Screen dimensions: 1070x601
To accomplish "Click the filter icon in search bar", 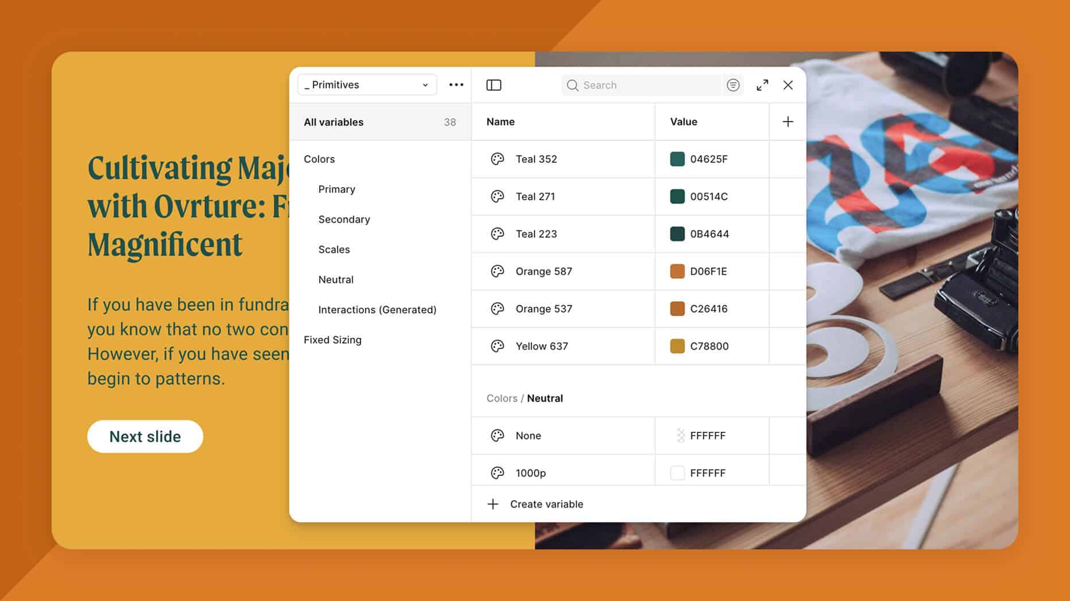I will [733, 85].
